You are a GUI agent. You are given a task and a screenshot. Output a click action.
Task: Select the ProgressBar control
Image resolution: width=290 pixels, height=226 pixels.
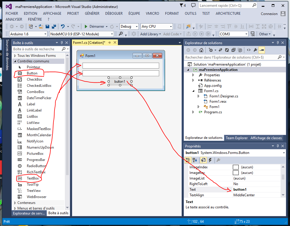coord(36,160)
